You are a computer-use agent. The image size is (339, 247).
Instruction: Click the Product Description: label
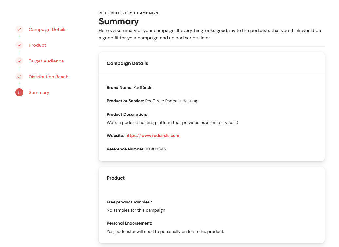pyautogui.click(x=127, y=114)
